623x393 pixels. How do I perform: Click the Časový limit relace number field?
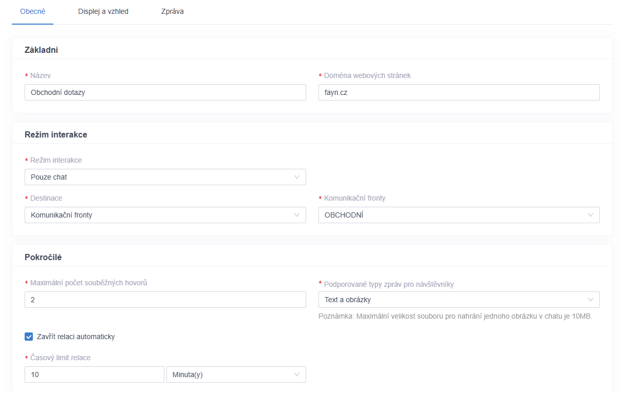94,375
